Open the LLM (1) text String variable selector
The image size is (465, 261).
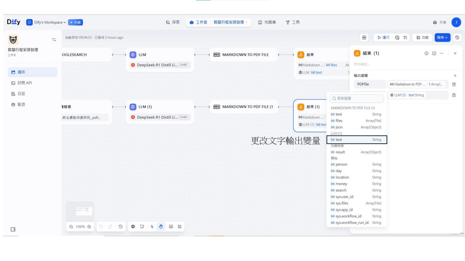coord(418,95)
